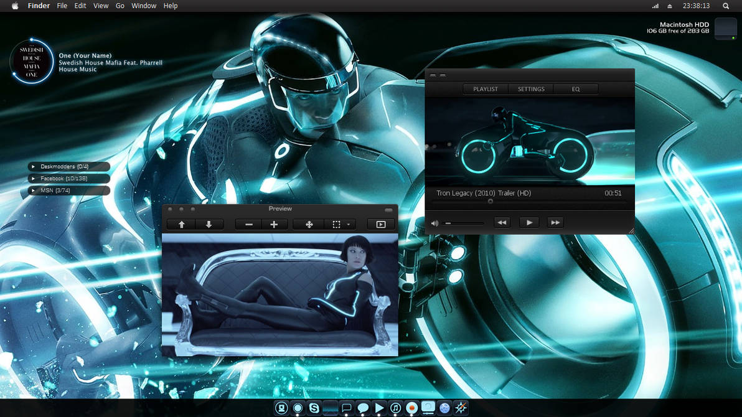The image size is (742, 417).
Task: Play the Tron Legacy trailer
Action: pyautogui.click(x=529, y=222)
